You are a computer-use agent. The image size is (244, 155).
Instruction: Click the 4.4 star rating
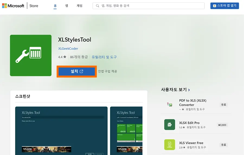click(62, 57)
